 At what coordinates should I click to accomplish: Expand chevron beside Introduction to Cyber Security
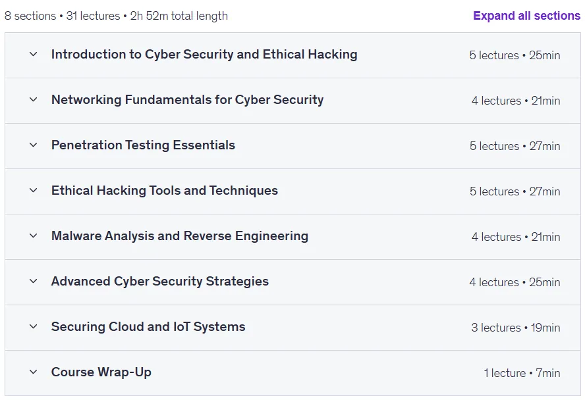(x=33, y=55)
